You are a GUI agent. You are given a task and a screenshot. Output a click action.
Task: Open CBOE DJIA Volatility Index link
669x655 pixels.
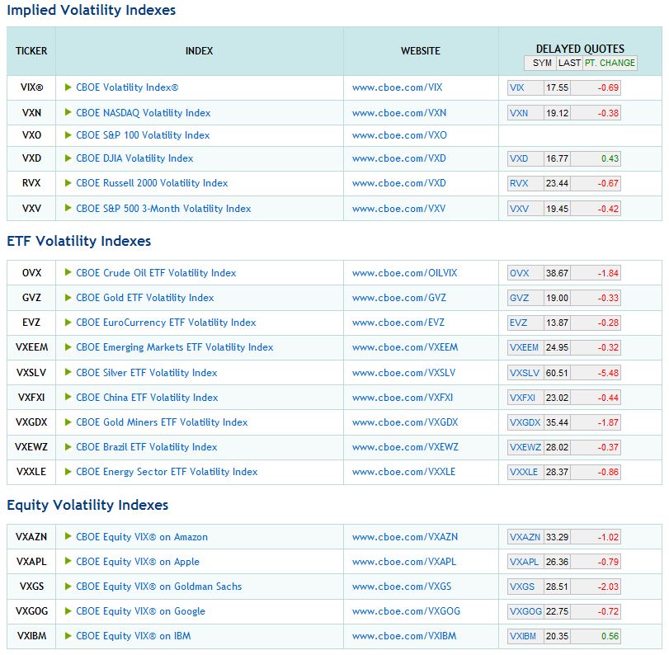[x=134, y=158]
